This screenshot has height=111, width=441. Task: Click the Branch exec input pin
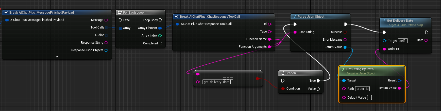[283, 81]
